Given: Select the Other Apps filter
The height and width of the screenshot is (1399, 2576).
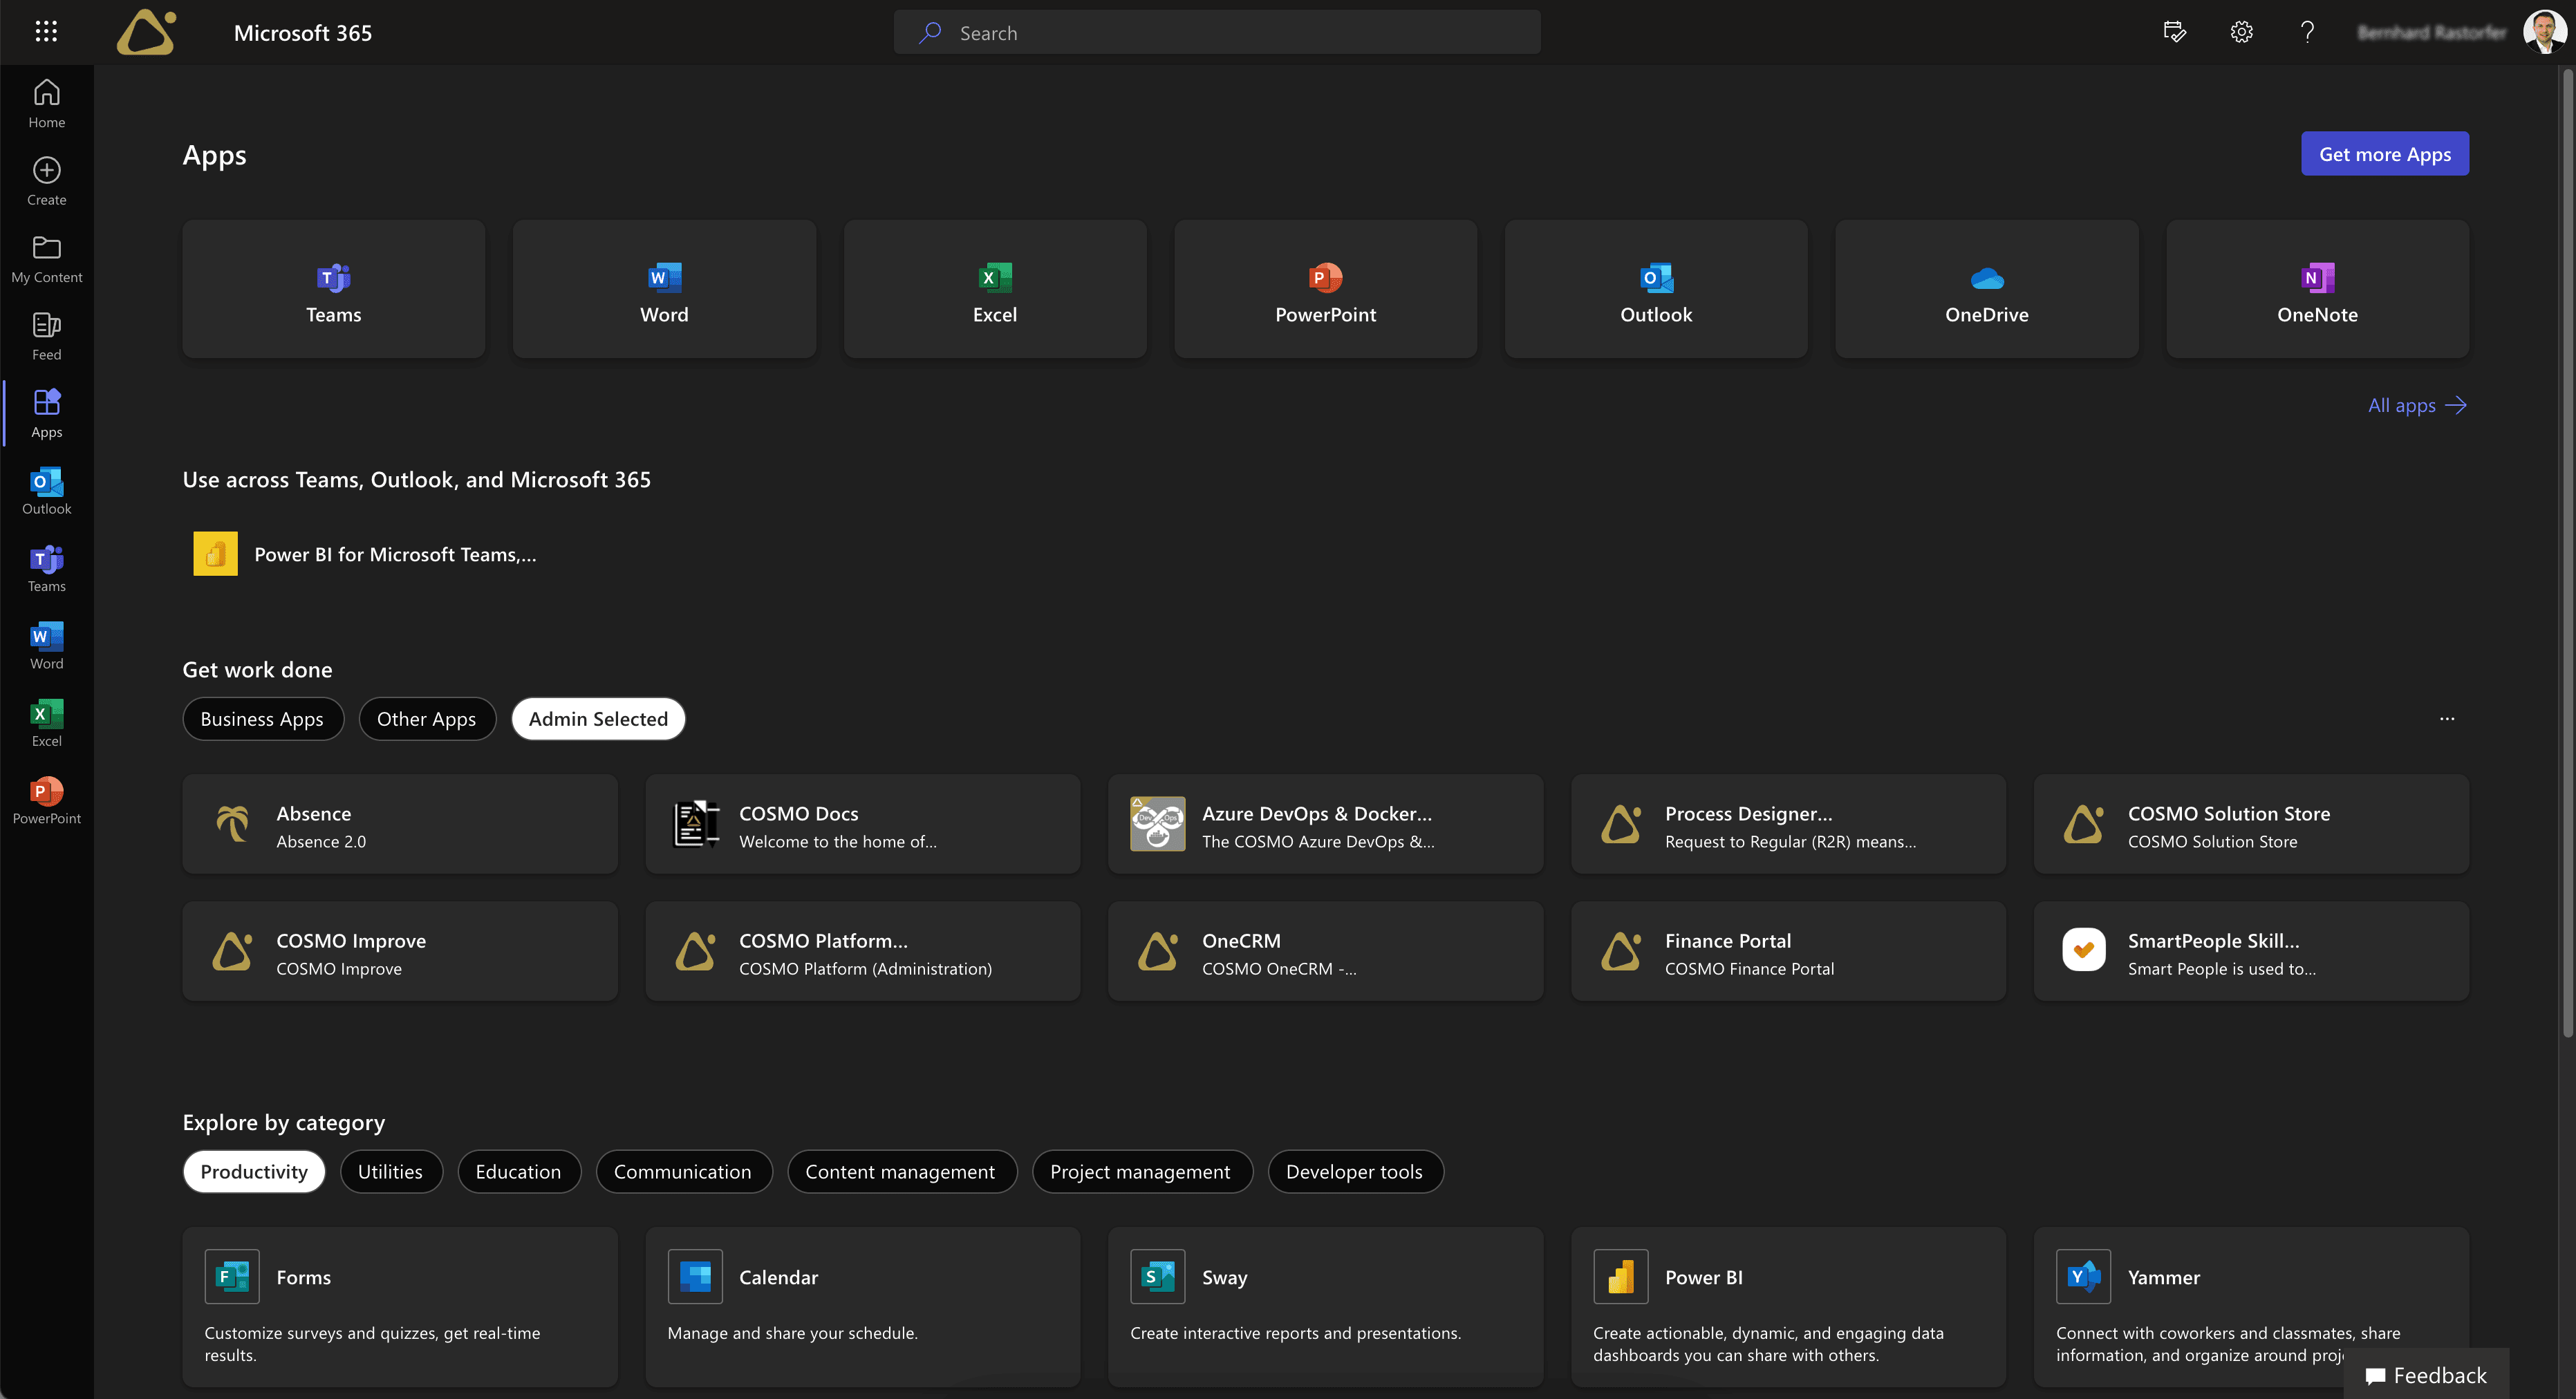Looking at the screenshot, I should click(x=427, y=719).
